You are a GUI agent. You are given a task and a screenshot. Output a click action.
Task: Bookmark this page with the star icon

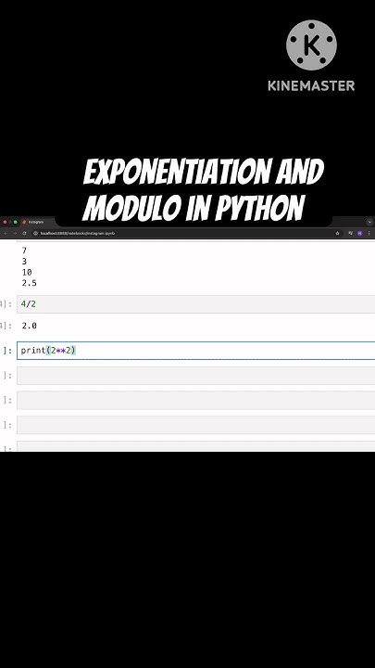[x=338, y=234]
